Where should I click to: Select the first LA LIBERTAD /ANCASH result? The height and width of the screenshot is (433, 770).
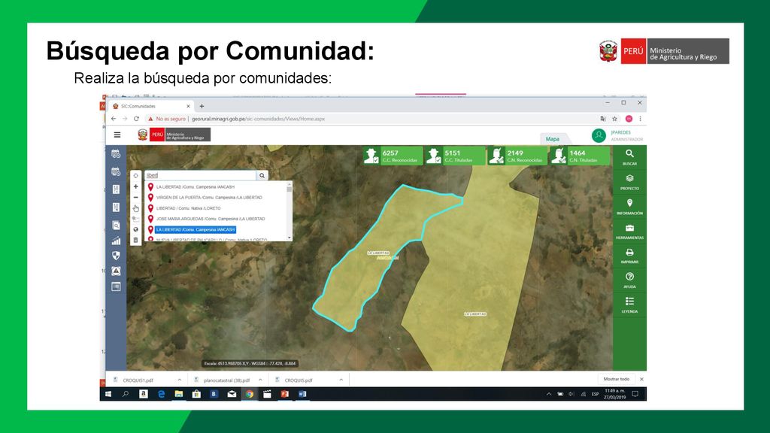pyautogui.click(x=196, y=187)
